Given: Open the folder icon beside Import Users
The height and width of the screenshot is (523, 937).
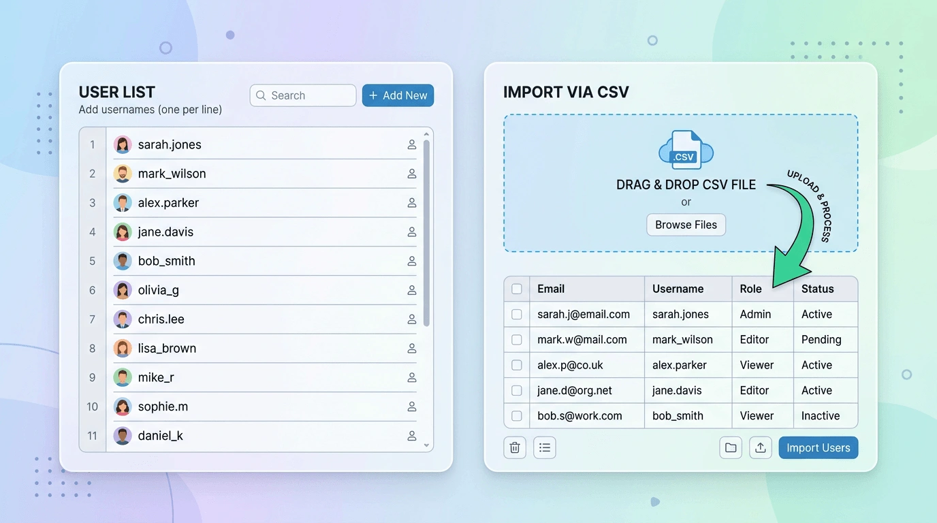Looking at the screenshot, I should click(x=731, y=447).
